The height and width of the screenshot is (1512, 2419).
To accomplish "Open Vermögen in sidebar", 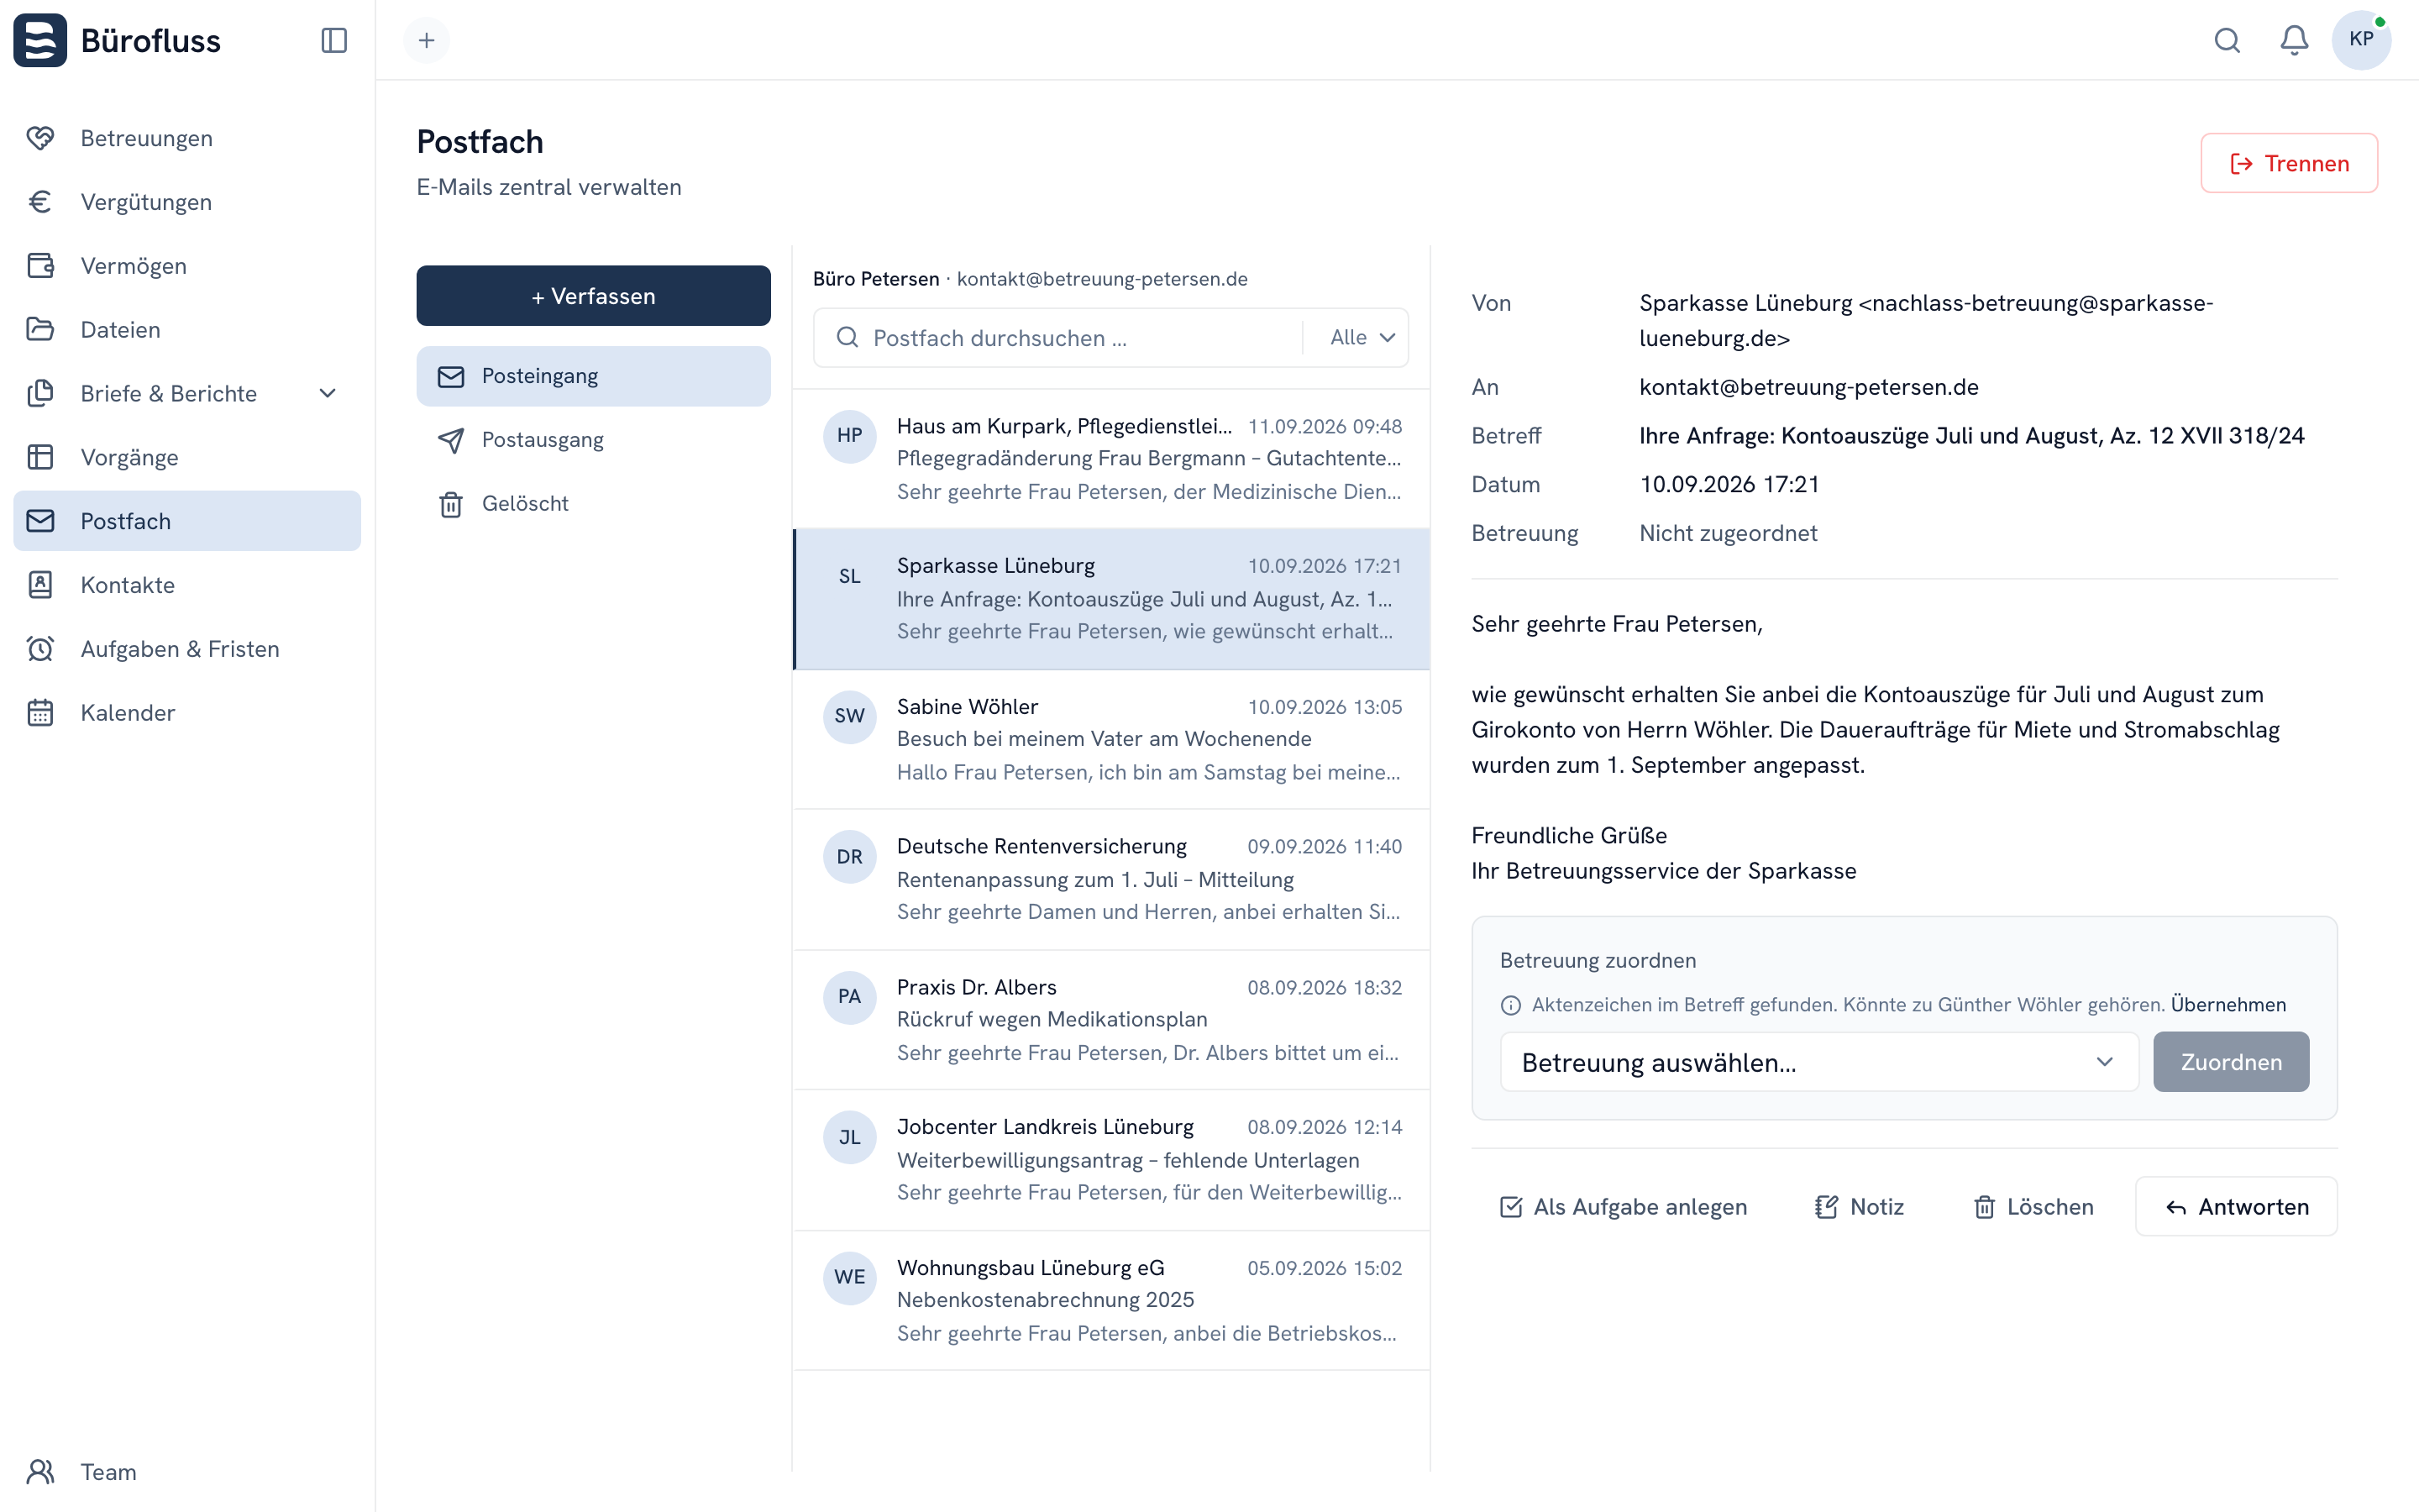I will (187, 266).
